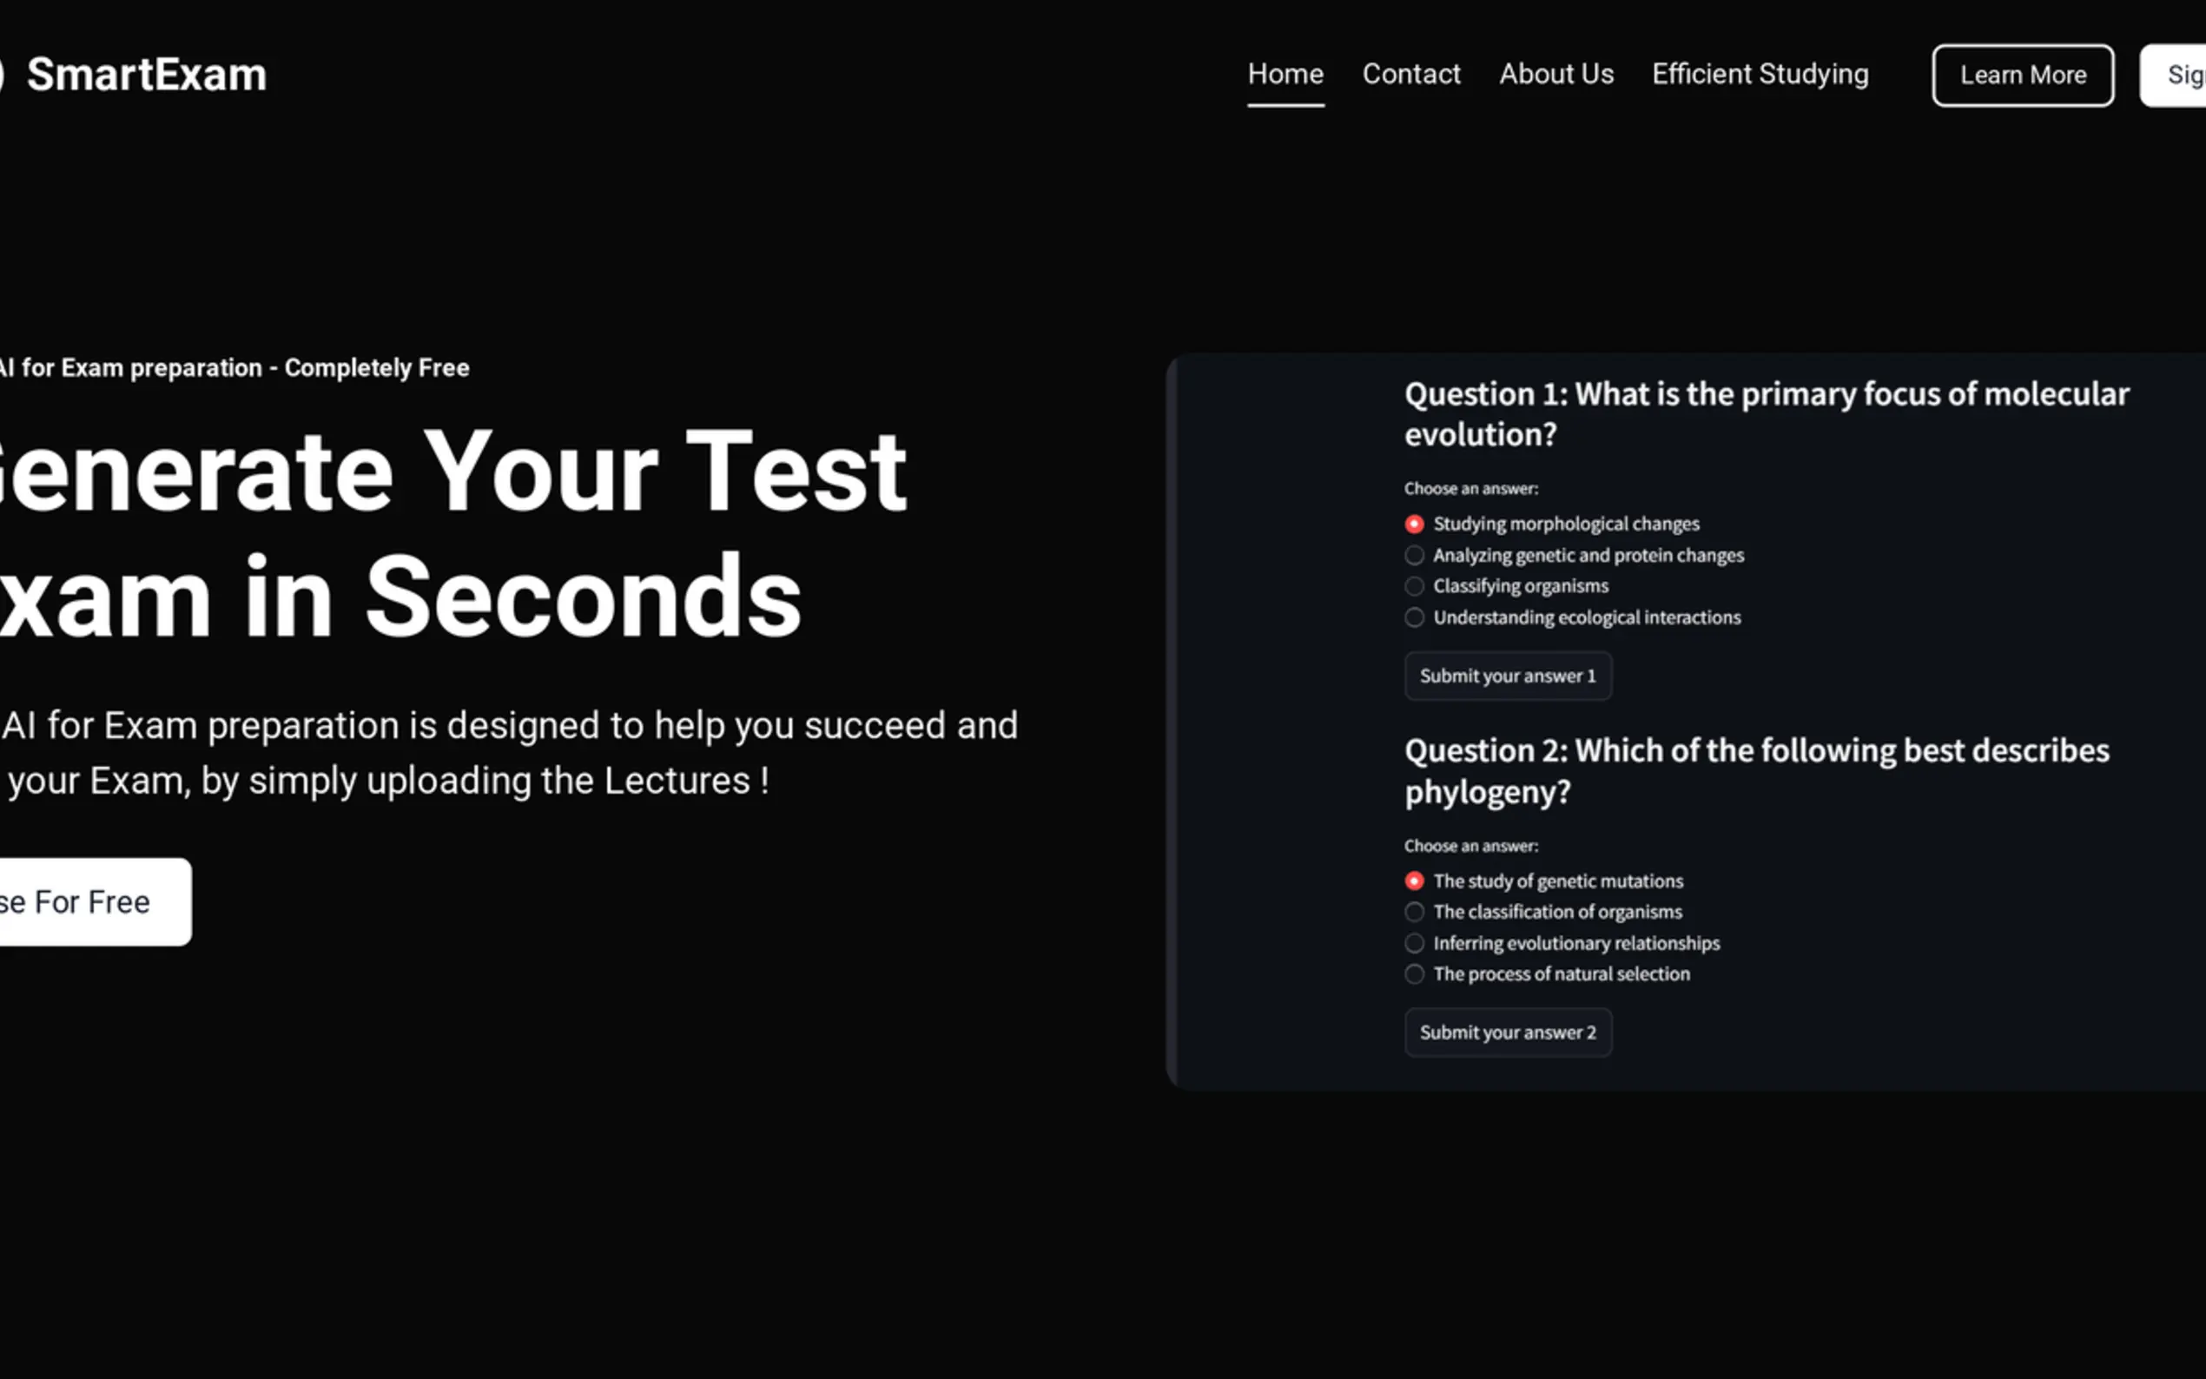Open the Efficient Studying link
The height and width of the screenshot is (1379, 2206).
[x=1759, y=74]
